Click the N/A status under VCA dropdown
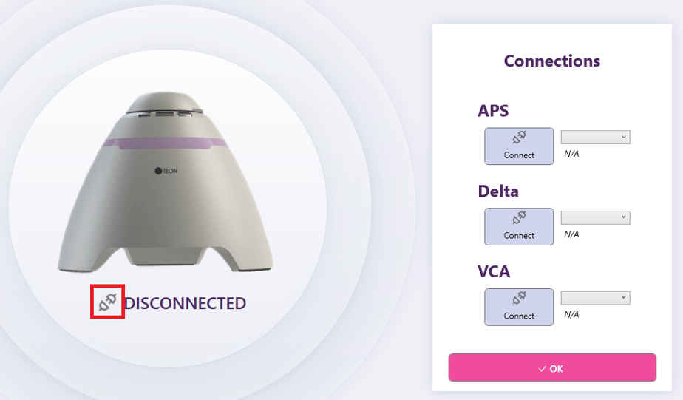 (571, 314)
